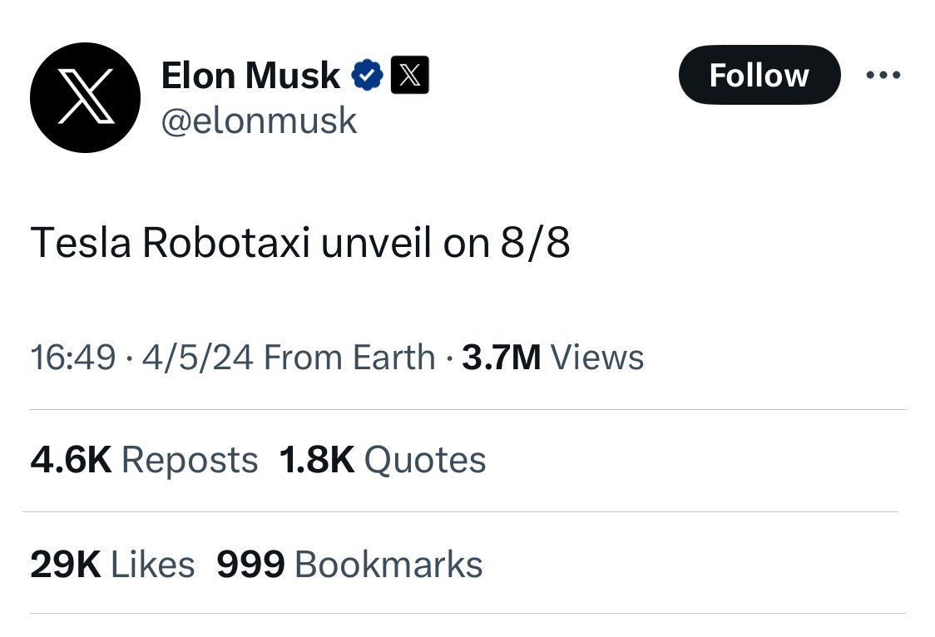Show the 29K Likes list
Image resolution: width=935 pixels, height=637 pixels.
pos(112,565)
